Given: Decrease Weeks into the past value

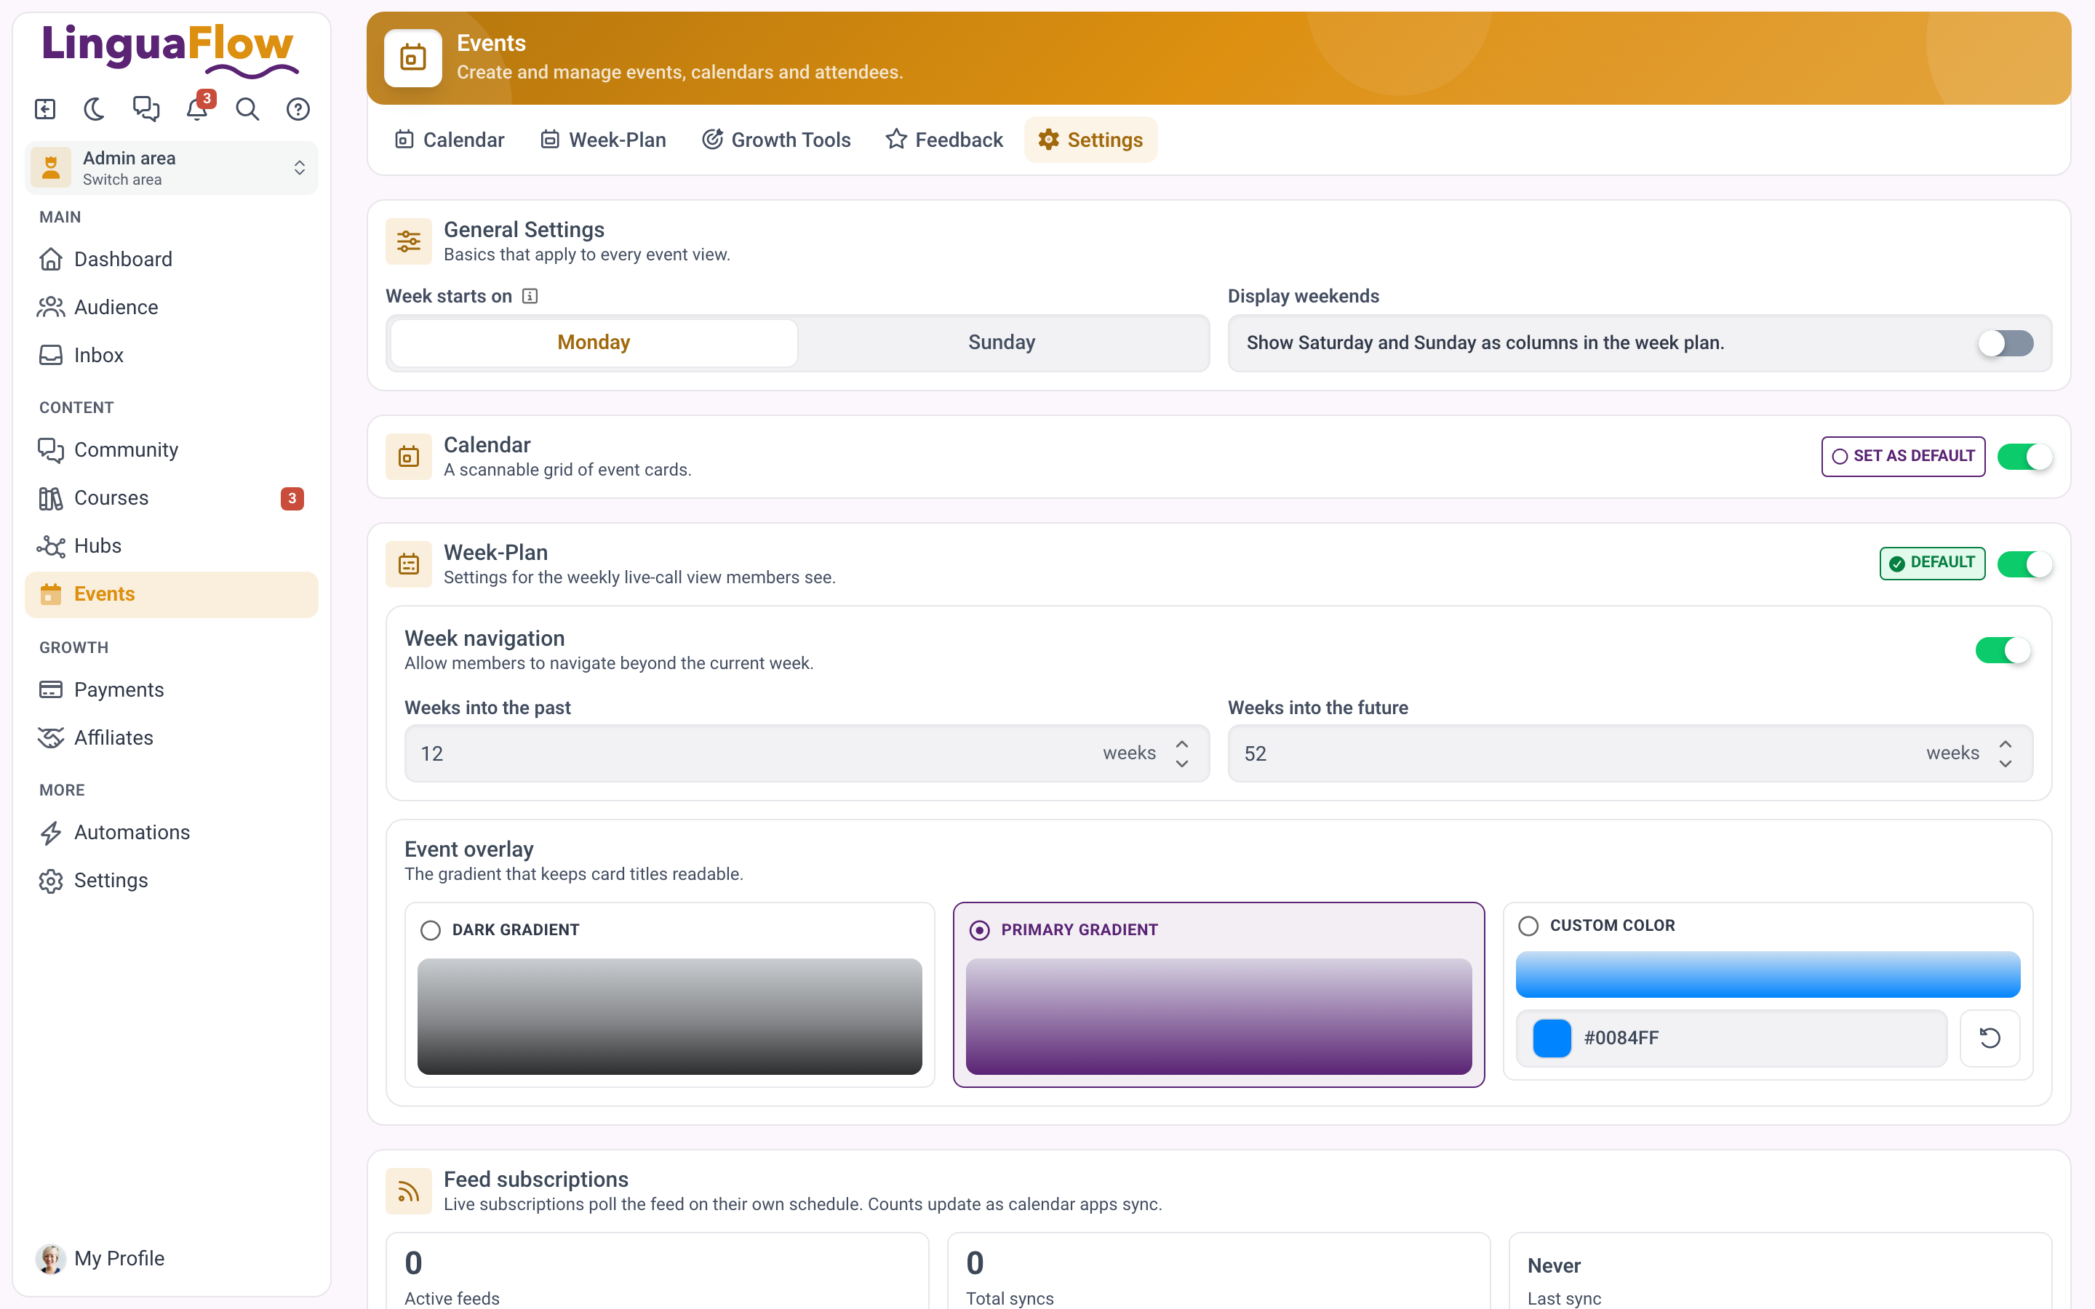Looking at the screenshot, I should click(1181, 764).
